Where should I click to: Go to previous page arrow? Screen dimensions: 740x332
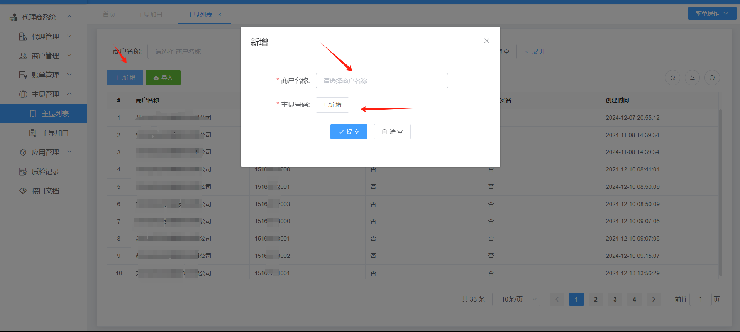point(557,299)
